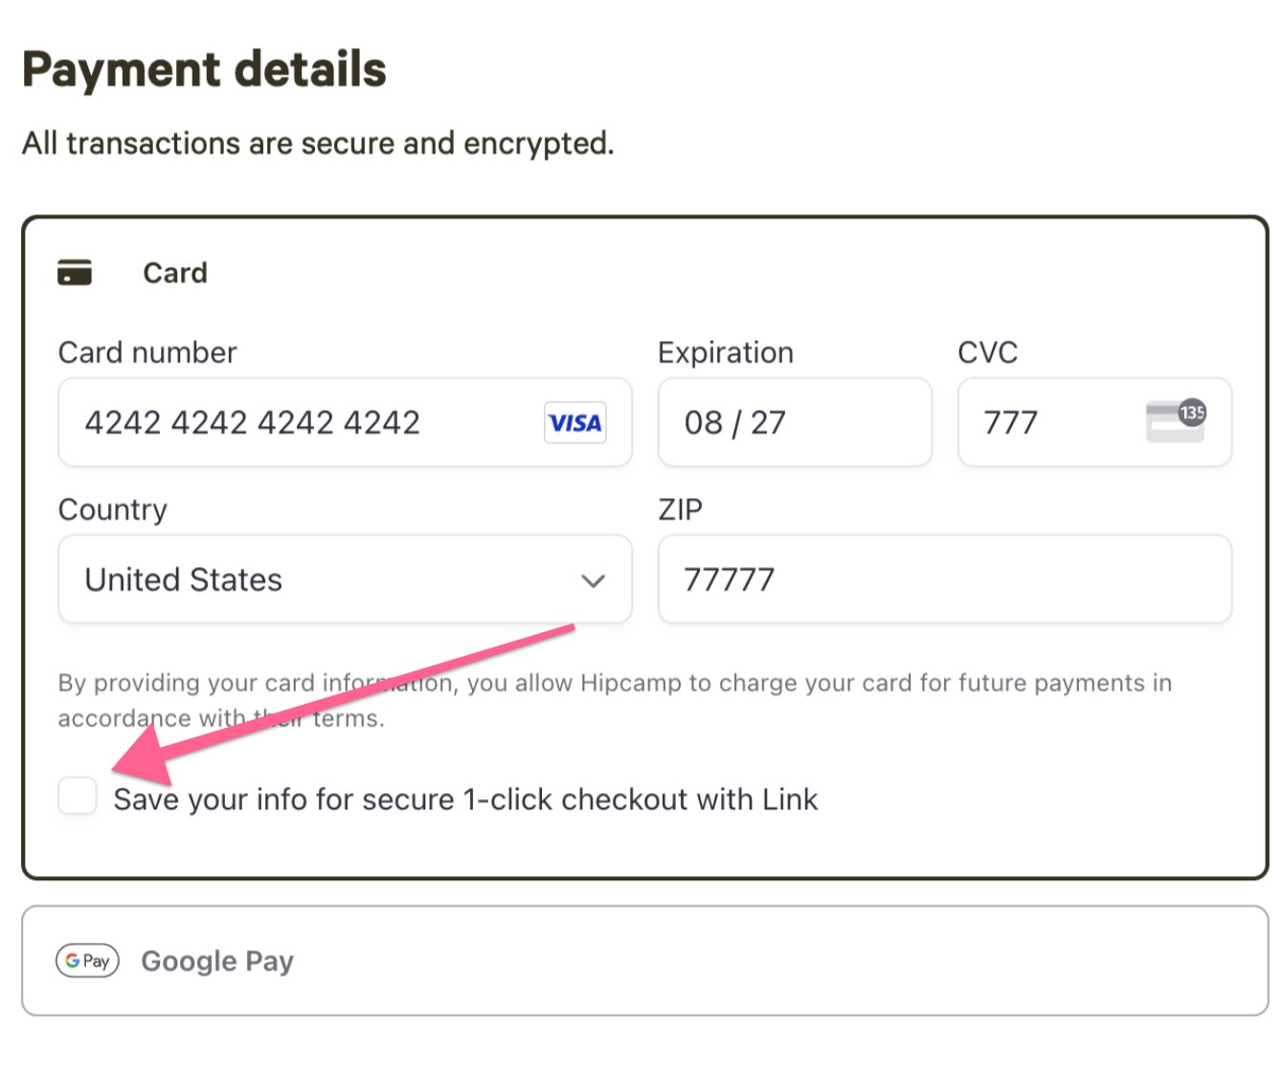Expand the Country dropdown chevron

coord(594,580)
